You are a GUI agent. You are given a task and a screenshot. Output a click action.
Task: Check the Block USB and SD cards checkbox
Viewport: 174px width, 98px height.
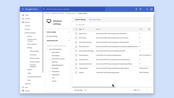coord(76,42)
